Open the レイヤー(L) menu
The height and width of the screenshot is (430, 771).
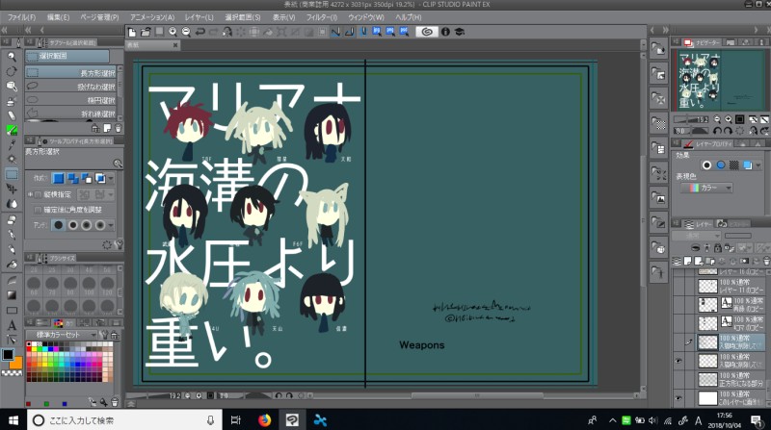[199, 17]
